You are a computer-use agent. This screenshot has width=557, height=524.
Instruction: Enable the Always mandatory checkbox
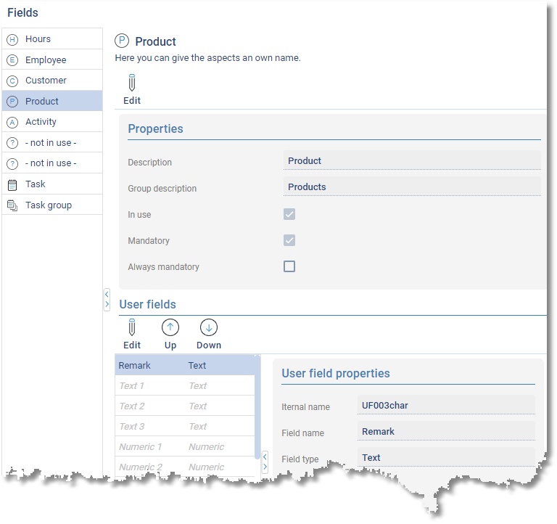tap(289, 266)
